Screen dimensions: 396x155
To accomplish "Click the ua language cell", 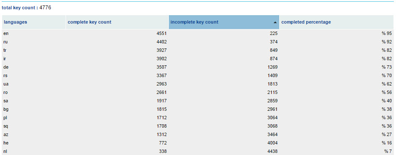I will pyautogui.click(x=34, y=84).
